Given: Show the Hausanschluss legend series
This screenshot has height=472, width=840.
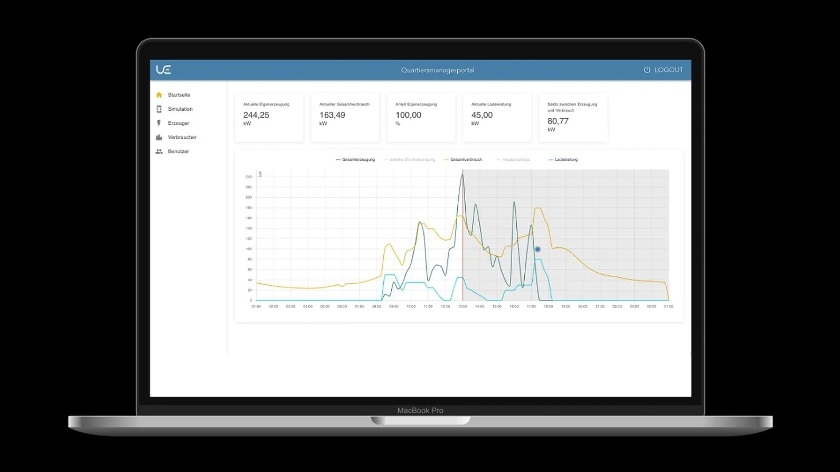Looking at the screenshot, I should [x=513, y=159].
